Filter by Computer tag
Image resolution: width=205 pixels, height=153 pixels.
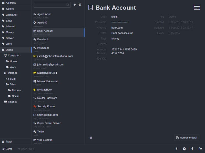coord(16,15)
